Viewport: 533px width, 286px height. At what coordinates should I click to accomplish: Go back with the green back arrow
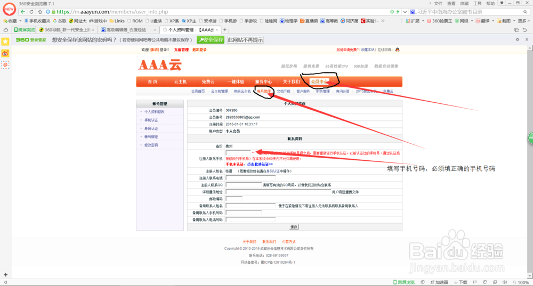pos(23,12)
